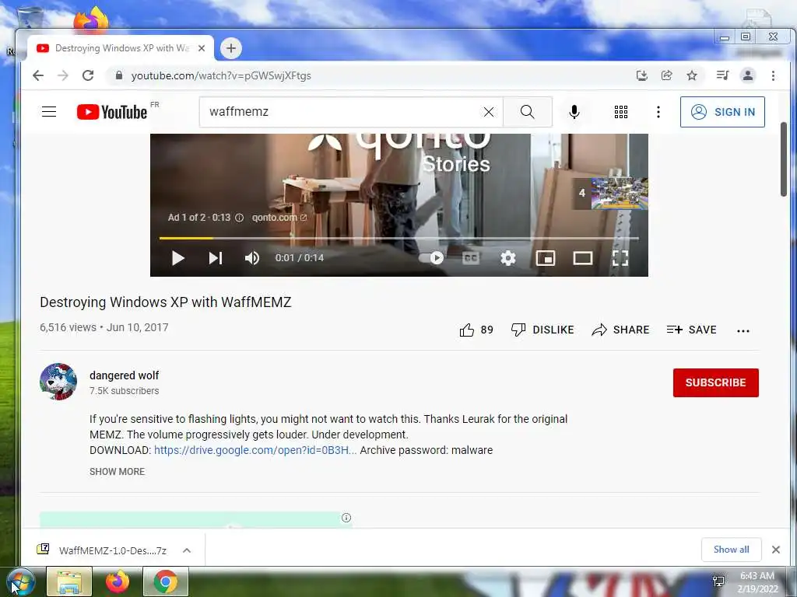
Task: Bookmark this page with the star icon
Action: [692, 75]
